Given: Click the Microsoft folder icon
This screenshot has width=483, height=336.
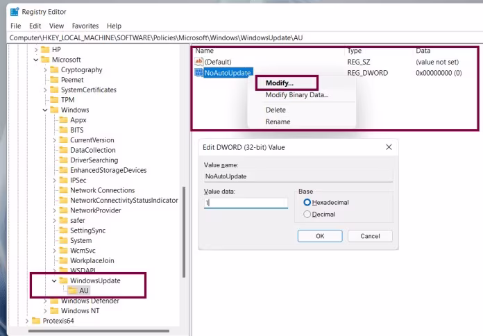Looking at the screenshot, I should pos(45,60).
